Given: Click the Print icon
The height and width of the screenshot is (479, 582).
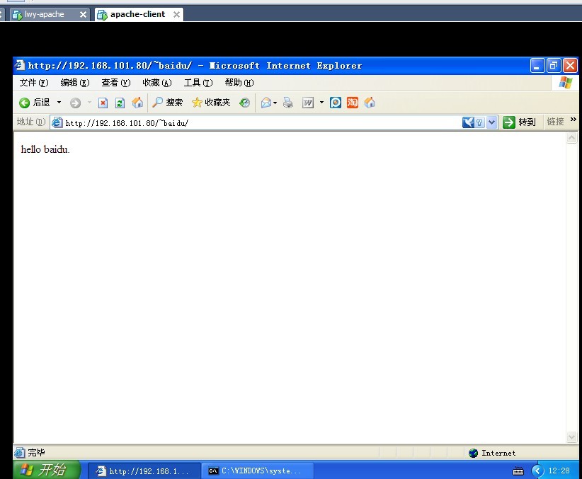Looking at the screenshot, I should pos(287,103).
